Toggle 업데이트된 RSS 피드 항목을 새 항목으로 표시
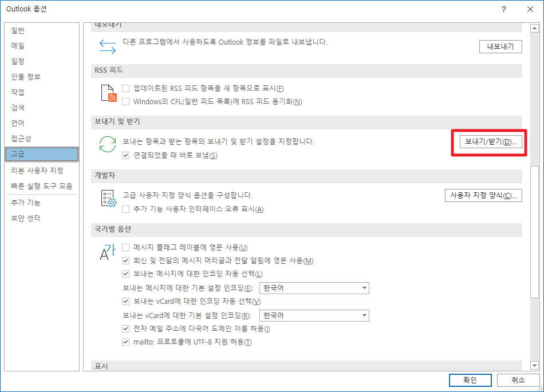544x392 pixels. click(126, 88)
